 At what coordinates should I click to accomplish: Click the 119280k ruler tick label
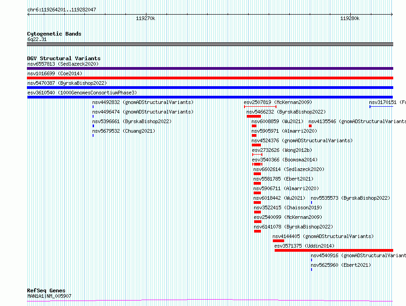(350, 18)
